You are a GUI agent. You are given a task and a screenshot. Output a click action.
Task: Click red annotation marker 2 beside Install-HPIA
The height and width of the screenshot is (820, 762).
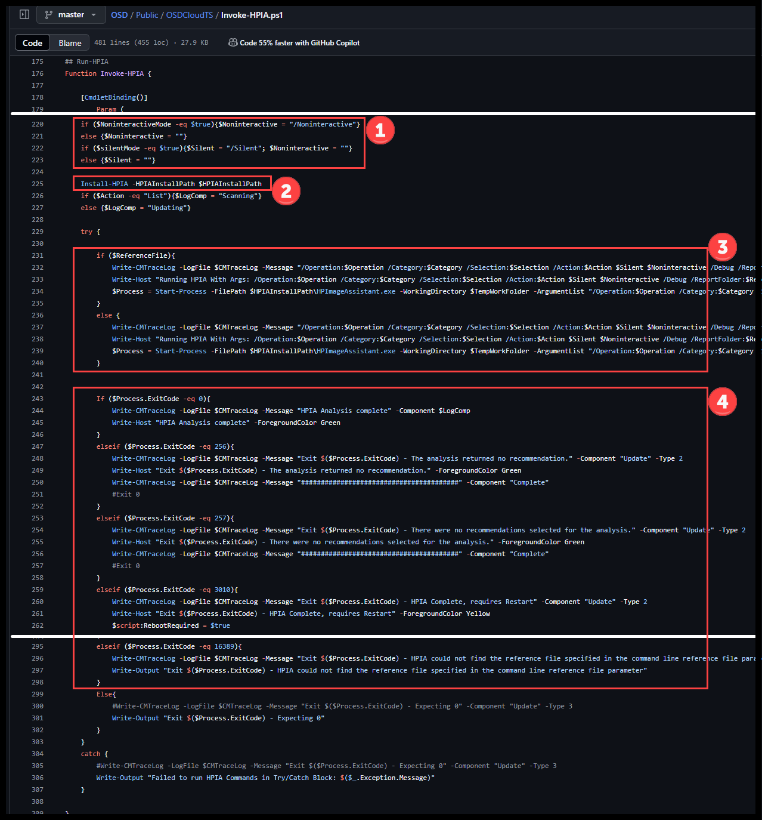pos(286,191)
